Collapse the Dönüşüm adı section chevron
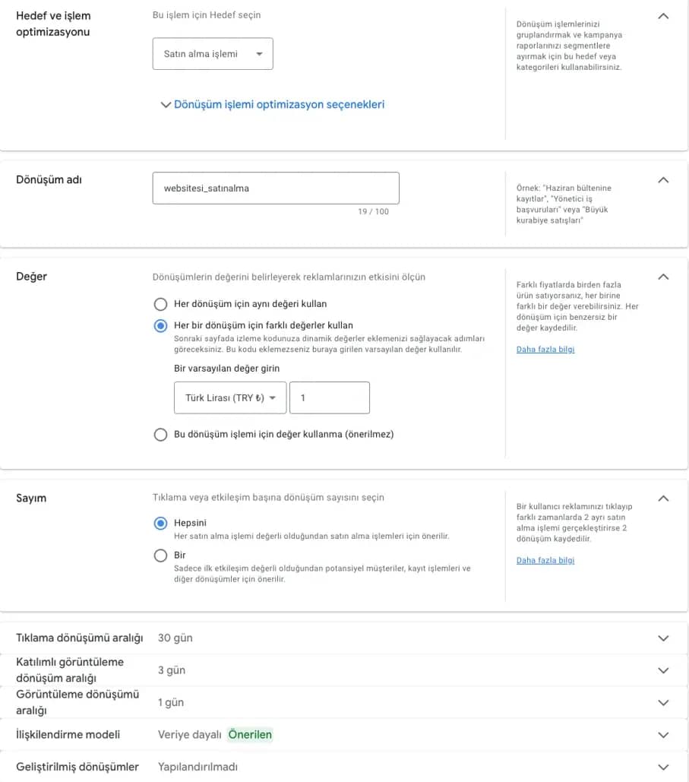This screenshot has width=689, height=782. tap(663, 180)
